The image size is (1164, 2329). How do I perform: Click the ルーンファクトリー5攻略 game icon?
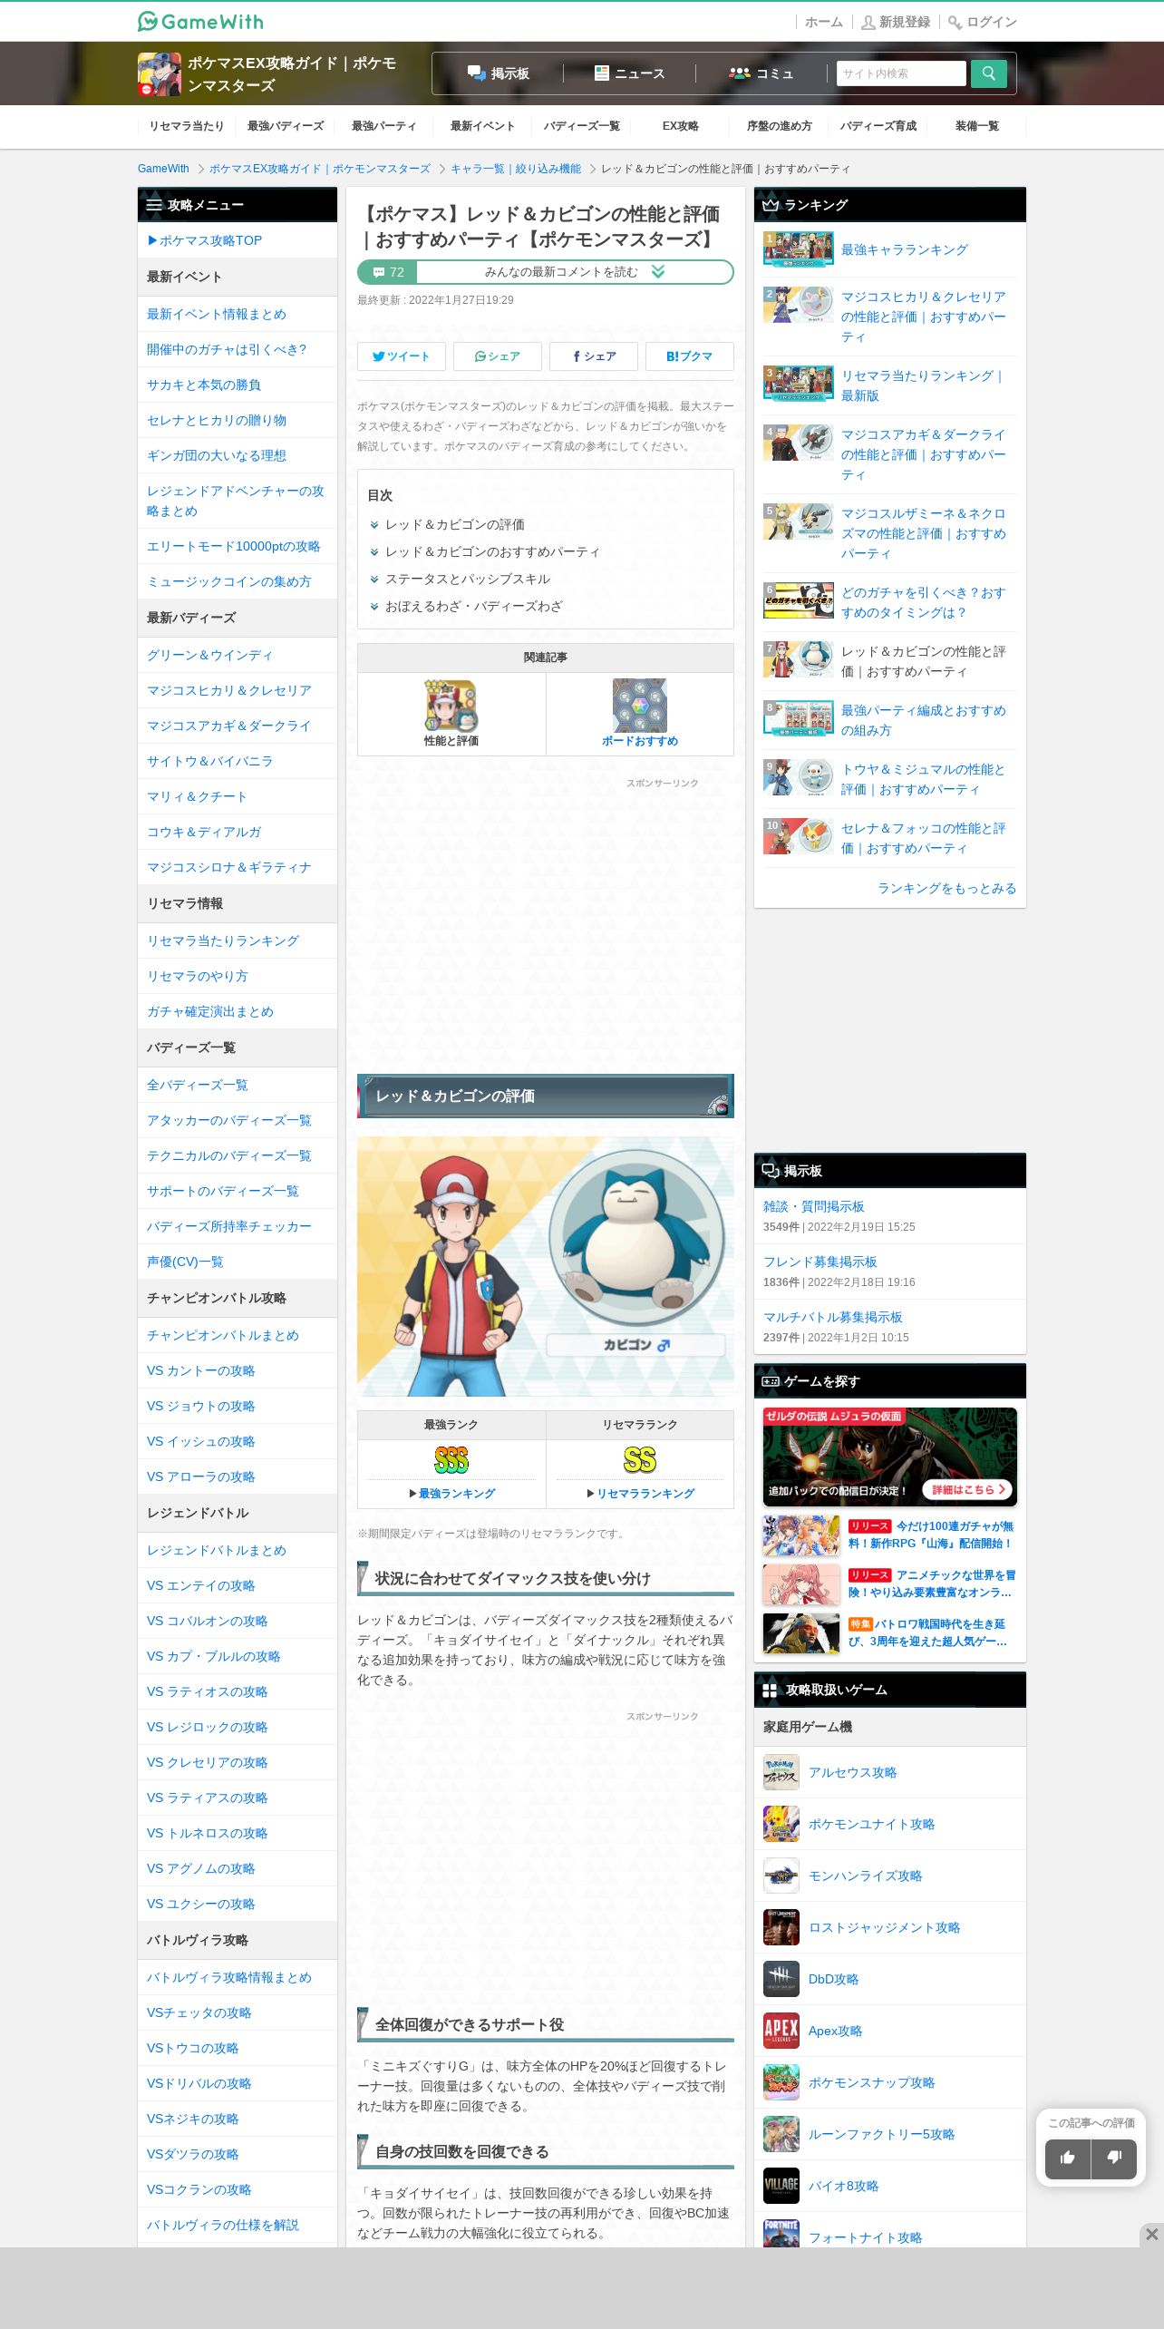[781, 2134]
